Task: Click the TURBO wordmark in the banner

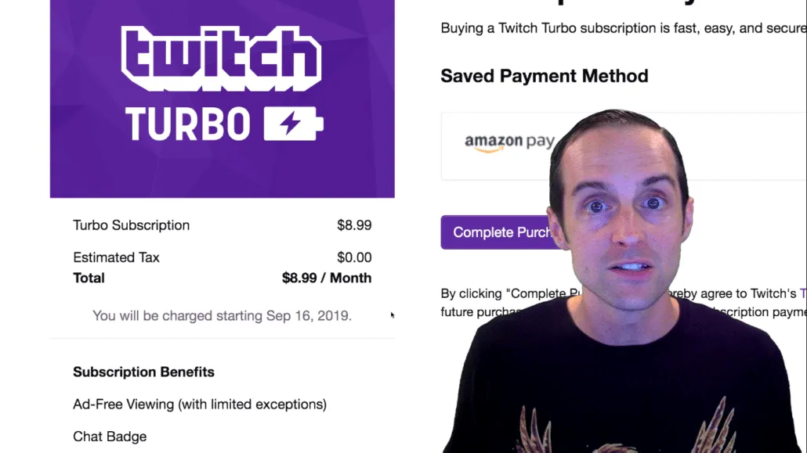Action: pyautogui.click(x=188, y=124)
